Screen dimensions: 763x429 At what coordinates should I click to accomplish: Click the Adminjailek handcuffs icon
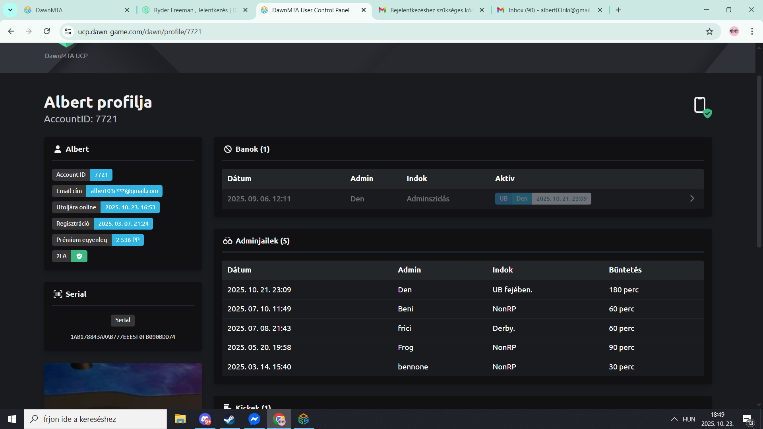[x=227, y=241]
